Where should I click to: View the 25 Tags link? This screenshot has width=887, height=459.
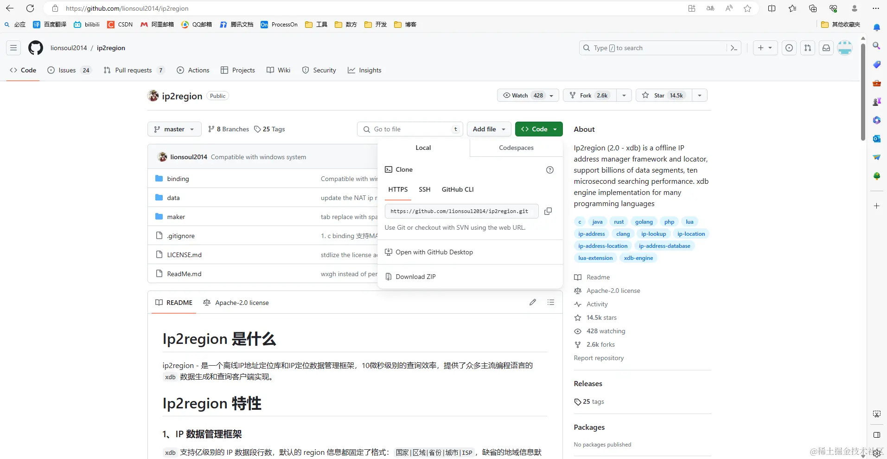tap(269, 129)
